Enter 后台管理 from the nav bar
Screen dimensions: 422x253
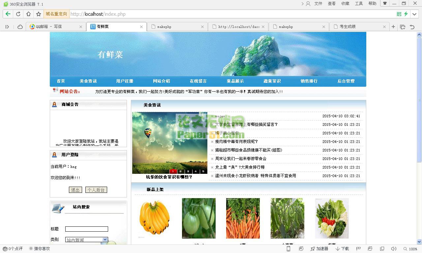pos(346,81)
